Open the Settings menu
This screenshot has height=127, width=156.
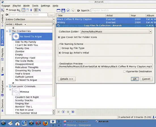[45, 6]
